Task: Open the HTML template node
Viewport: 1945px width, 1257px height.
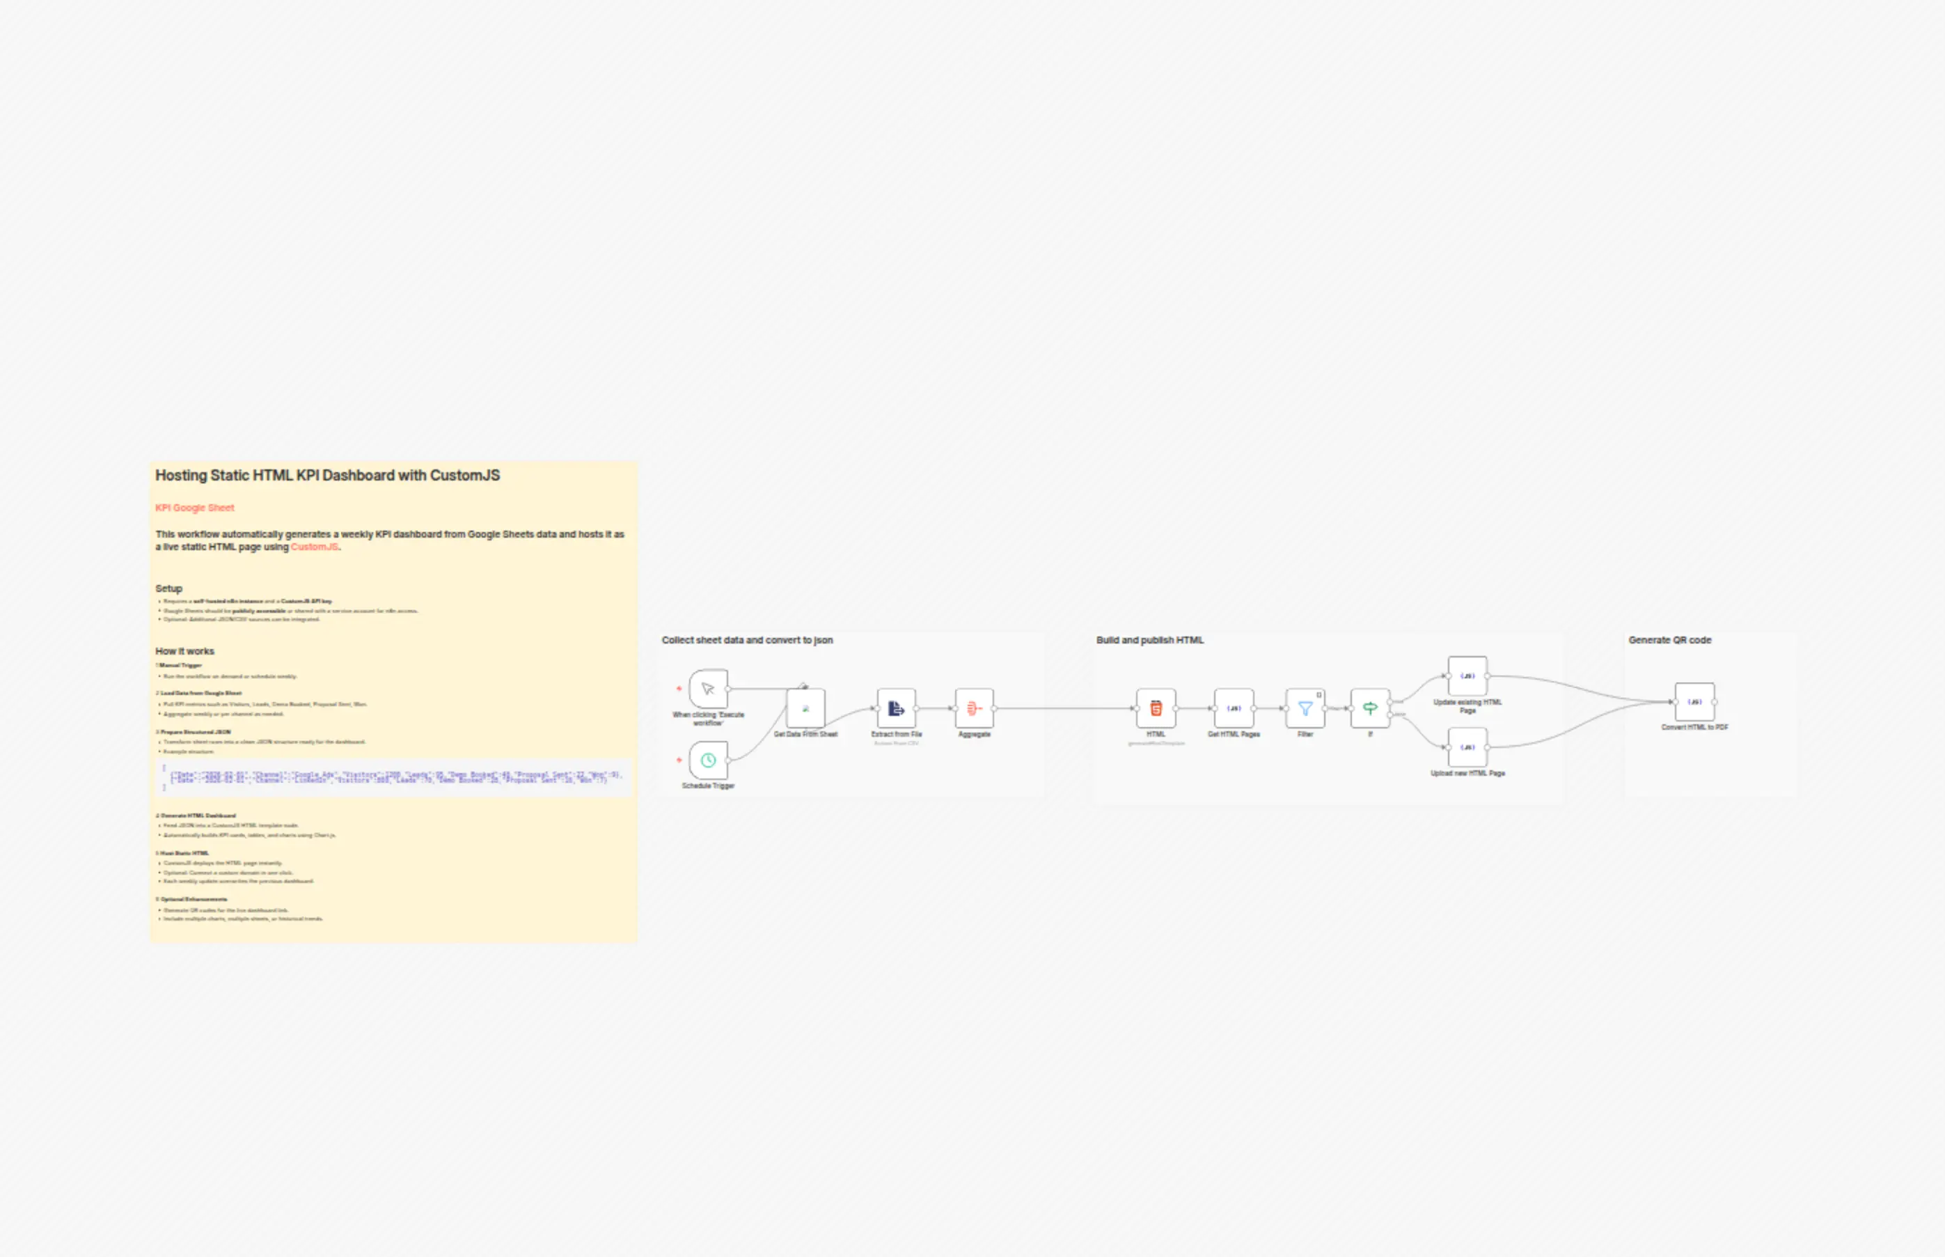Action: (x=1156, y=708)
